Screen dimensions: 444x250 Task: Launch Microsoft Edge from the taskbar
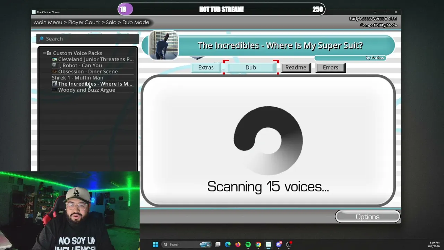click(228, 244)
